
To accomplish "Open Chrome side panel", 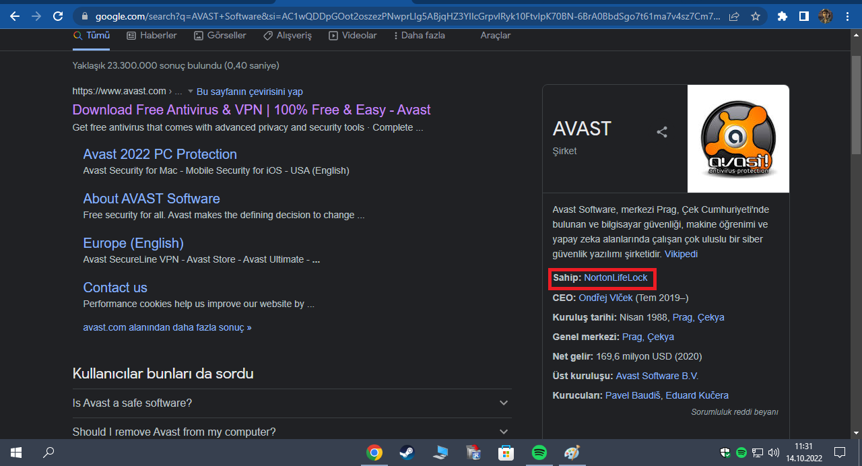I will point(803,15).
